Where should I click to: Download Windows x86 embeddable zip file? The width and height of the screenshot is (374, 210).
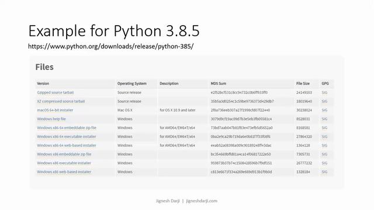[64, 154]
